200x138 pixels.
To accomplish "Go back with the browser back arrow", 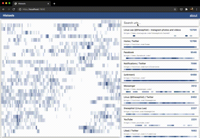I will tap(3, 9).
